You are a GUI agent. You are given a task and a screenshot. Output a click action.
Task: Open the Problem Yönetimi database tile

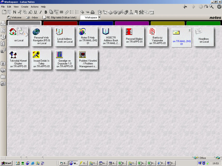pyautogui.click(x=87, y=60)
